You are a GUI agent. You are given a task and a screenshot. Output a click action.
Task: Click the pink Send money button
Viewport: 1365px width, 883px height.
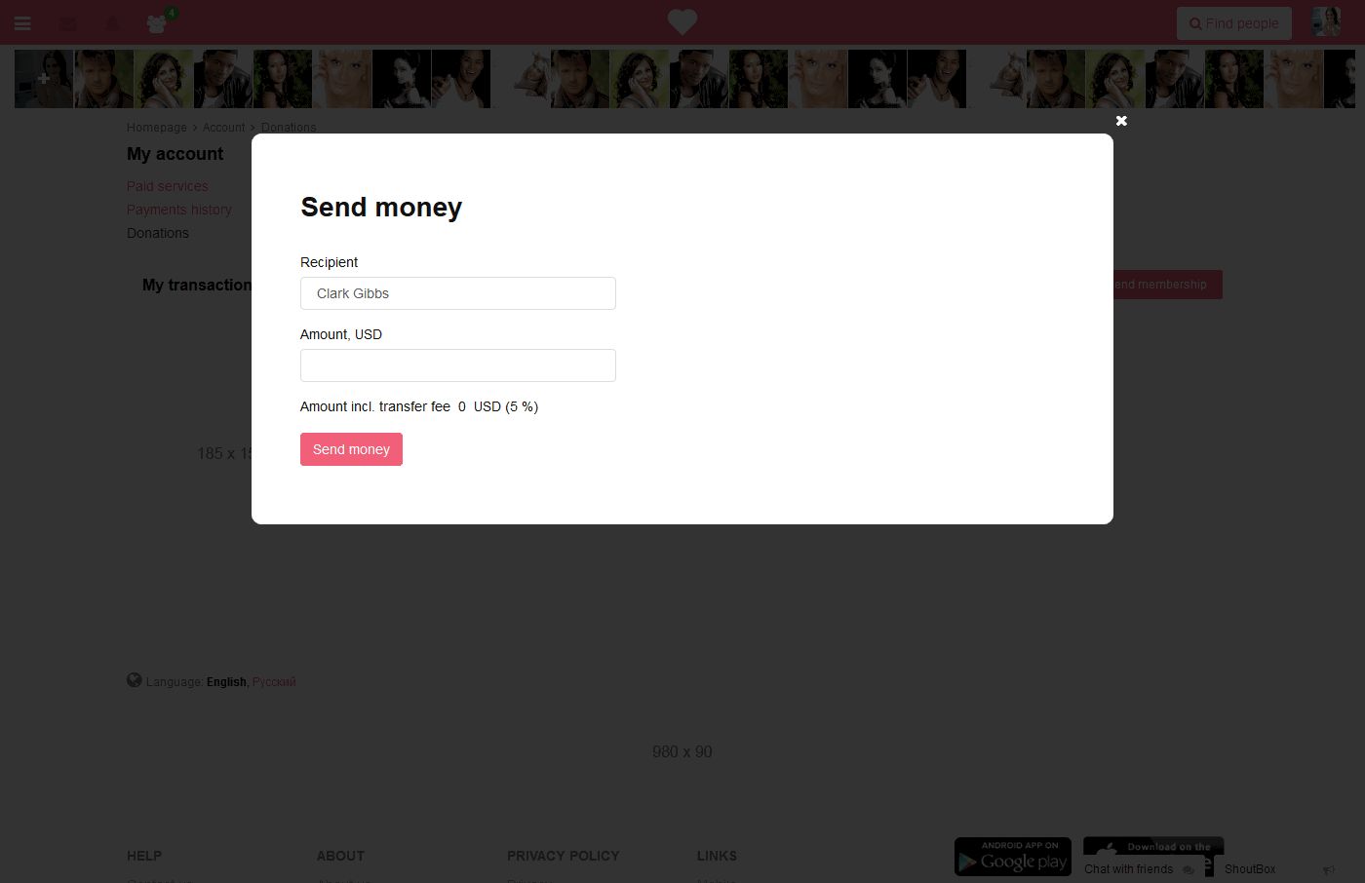(x=351, y=449)
